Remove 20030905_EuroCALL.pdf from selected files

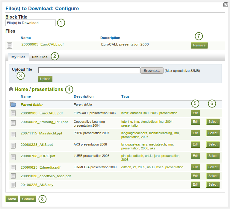[x=199, y=45]
